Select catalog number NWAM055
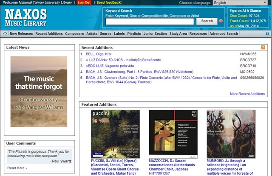 [x=248, y=54]
